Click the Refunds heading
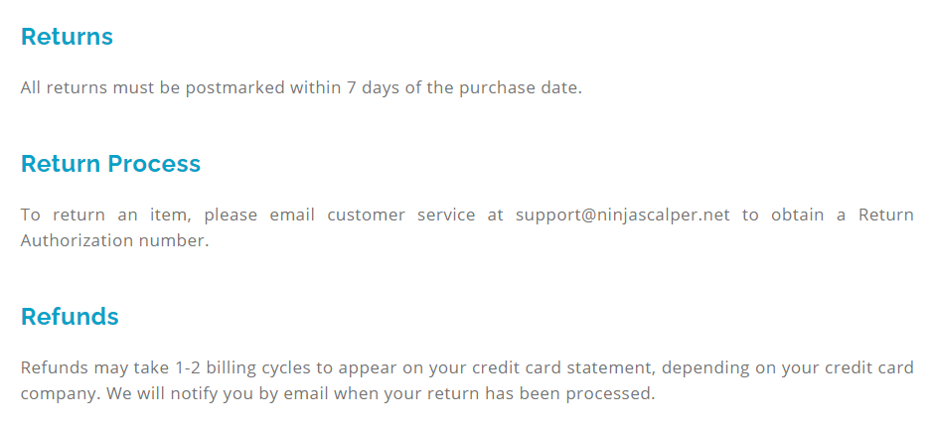 coord(70,317)
